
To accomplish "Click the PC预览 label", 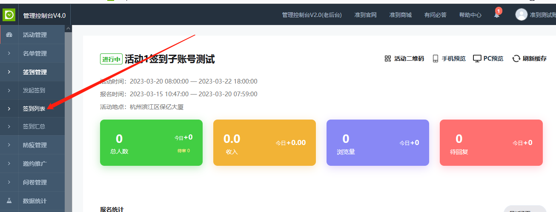I will 493,59.
